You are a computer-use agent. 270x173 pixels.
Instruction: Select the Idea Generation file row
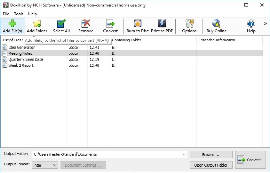(132, 47)
